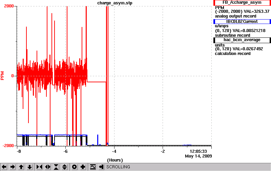Click the -8 hours x-axis tick label
This screenshot has width=271, height=171.
19,151
